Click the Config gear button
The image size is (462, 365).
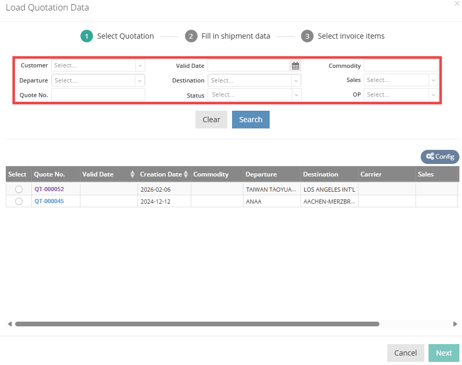(x=440, y=157)
